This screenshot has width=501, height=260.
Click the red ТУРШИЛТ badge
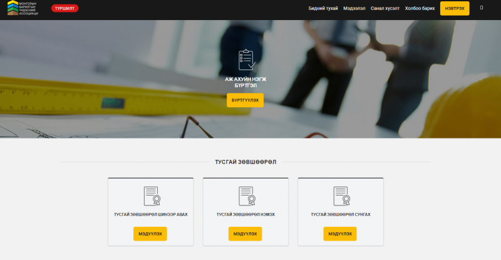point(65,9)
